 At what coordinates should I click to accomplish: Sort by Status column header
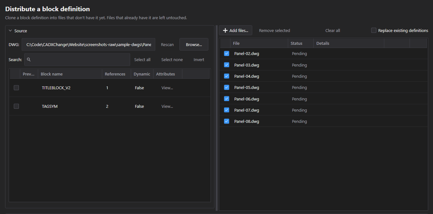pos(301,43)
